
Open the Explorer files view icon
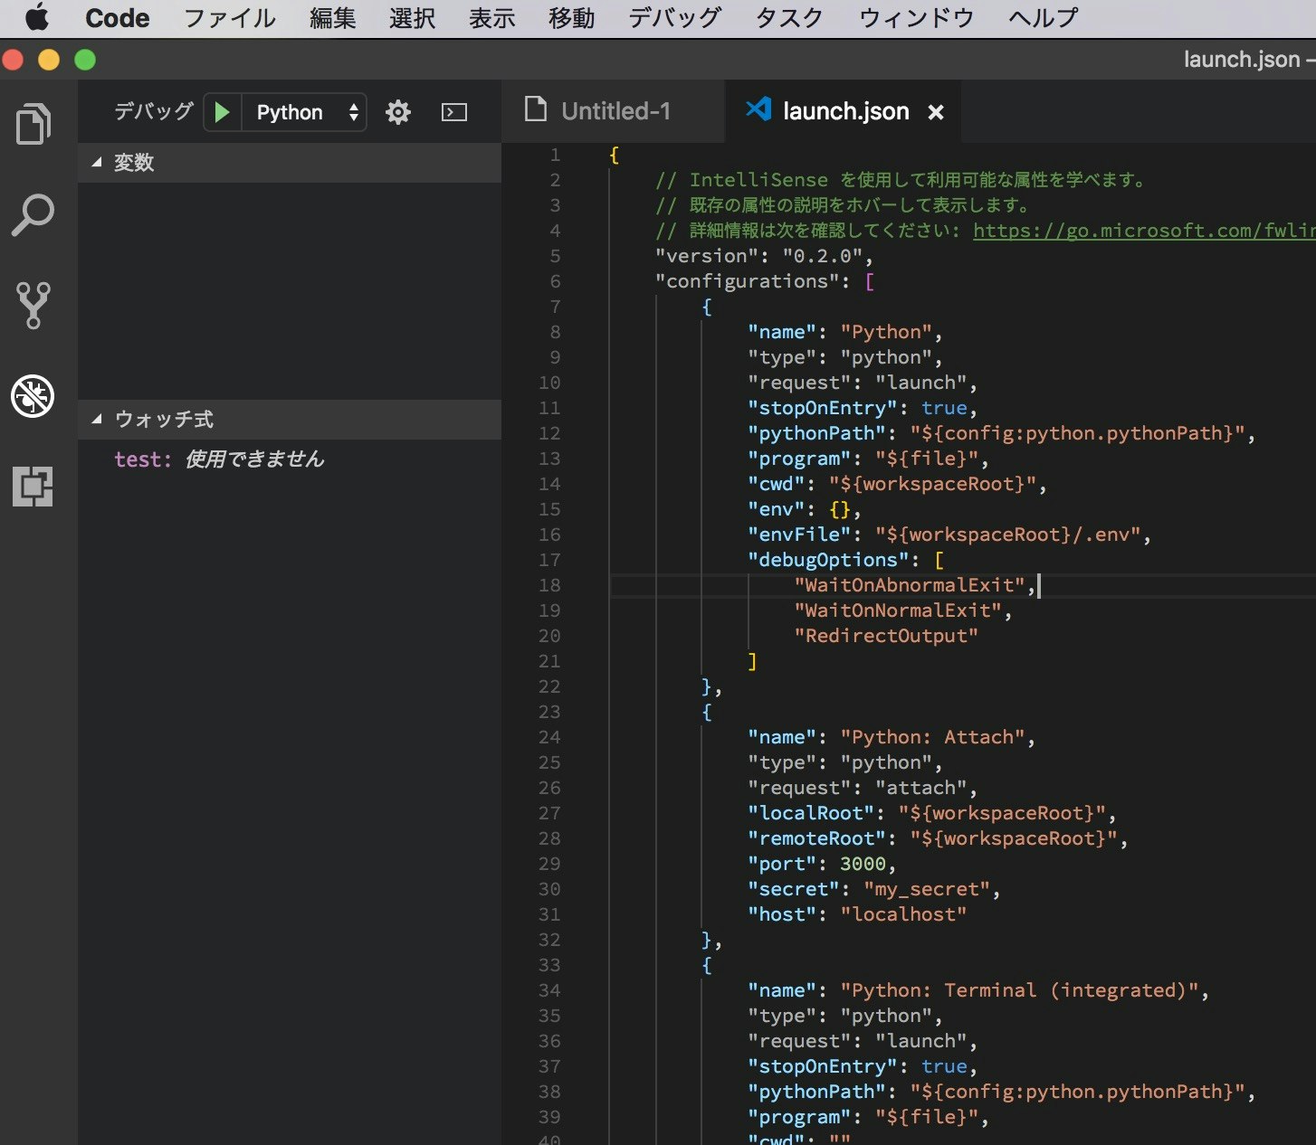click(x=33, y=124)
